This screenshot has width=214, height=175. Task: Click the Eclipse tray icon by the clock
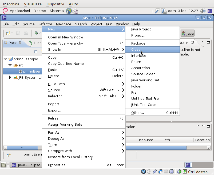(210, 11)
